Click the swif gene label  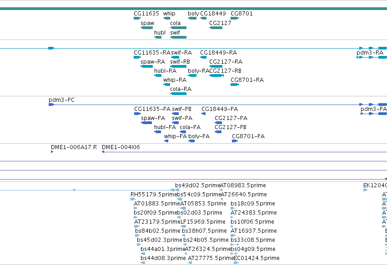point(175,33)
